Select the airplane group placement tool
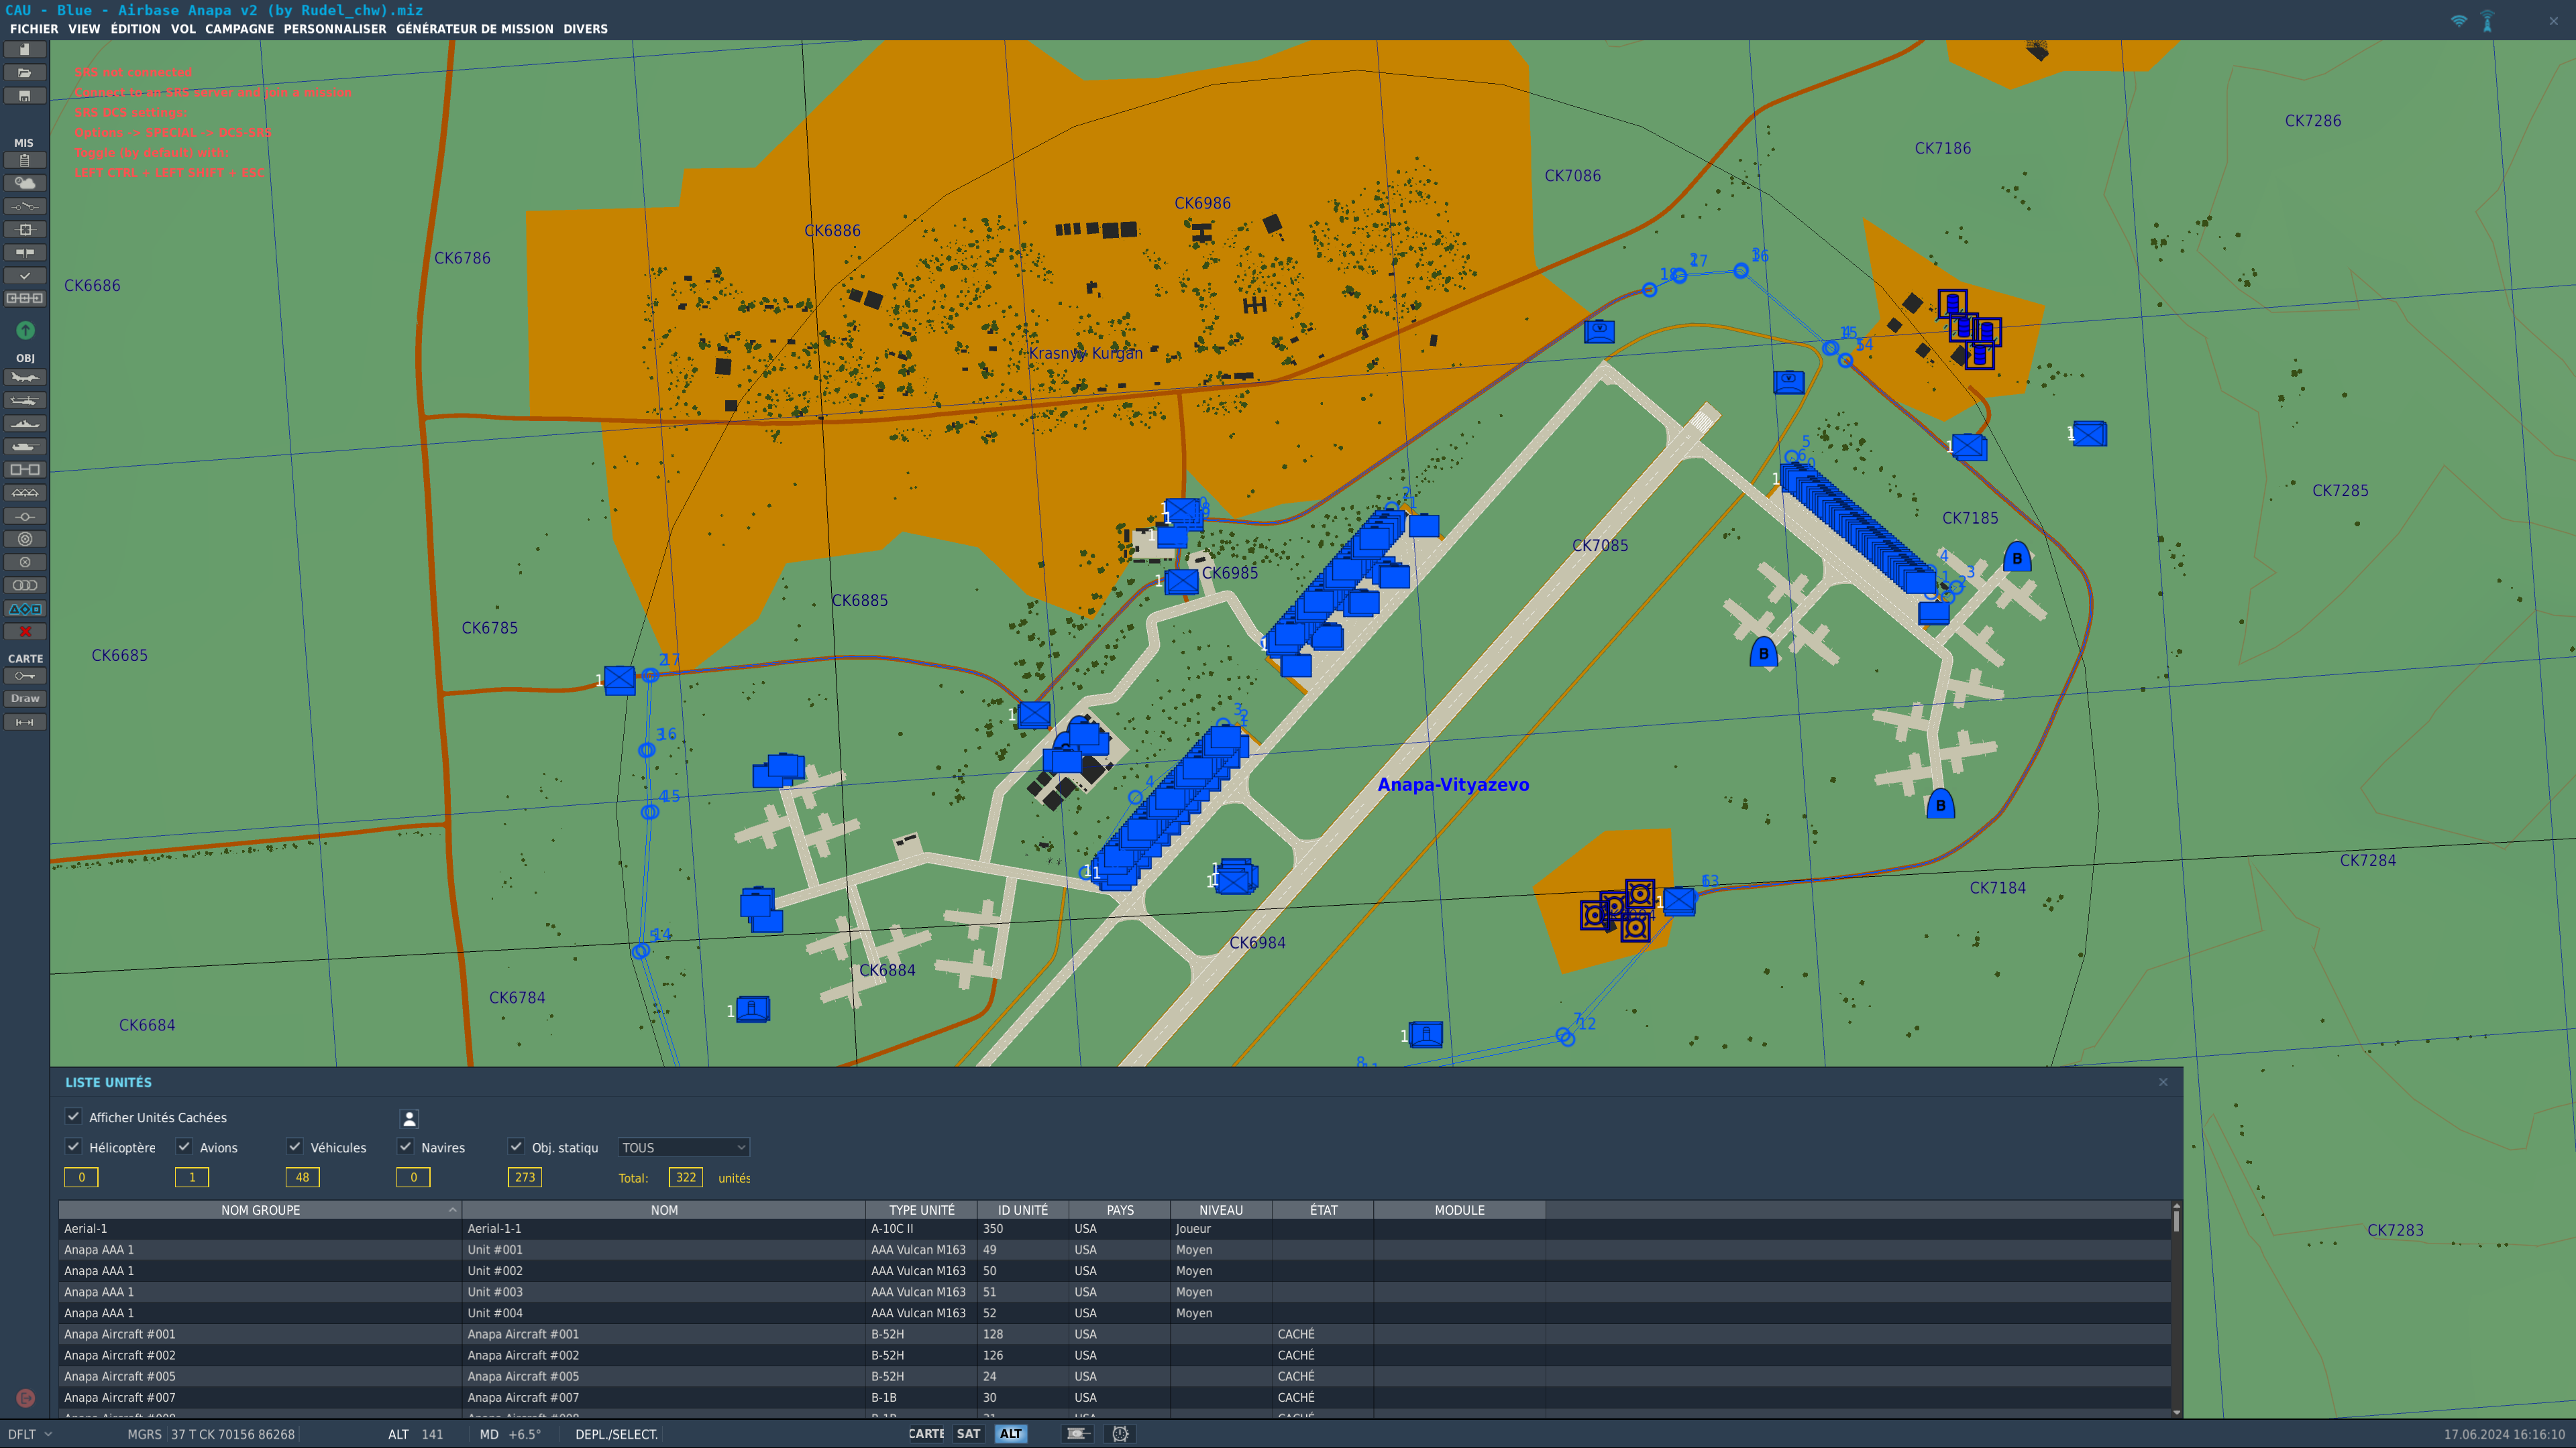The width and height of the screenshot is (2576, 1448). click(25, 377)
